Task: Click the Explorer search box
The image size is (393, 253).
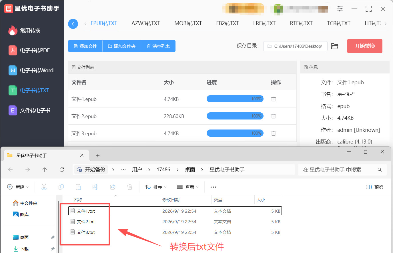Action: click(342, 170)
